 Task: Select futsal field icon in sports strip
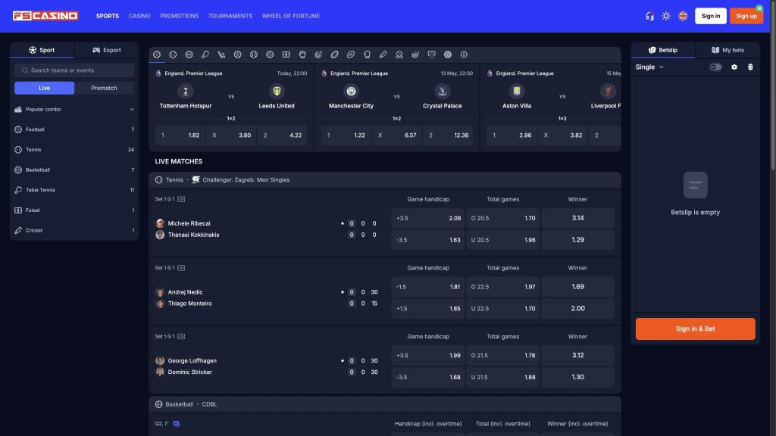point(286,54)
